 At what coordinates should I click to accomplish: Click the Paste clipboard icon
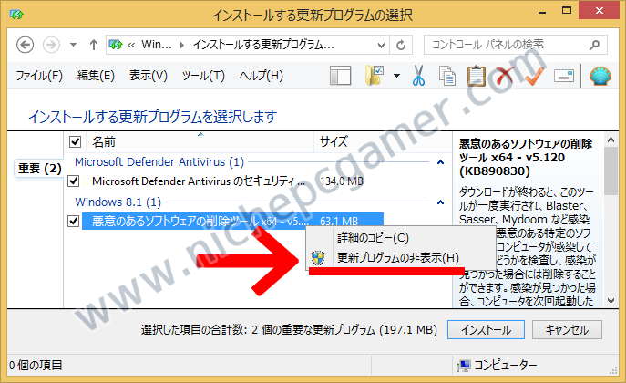click(x=476, y=76)
